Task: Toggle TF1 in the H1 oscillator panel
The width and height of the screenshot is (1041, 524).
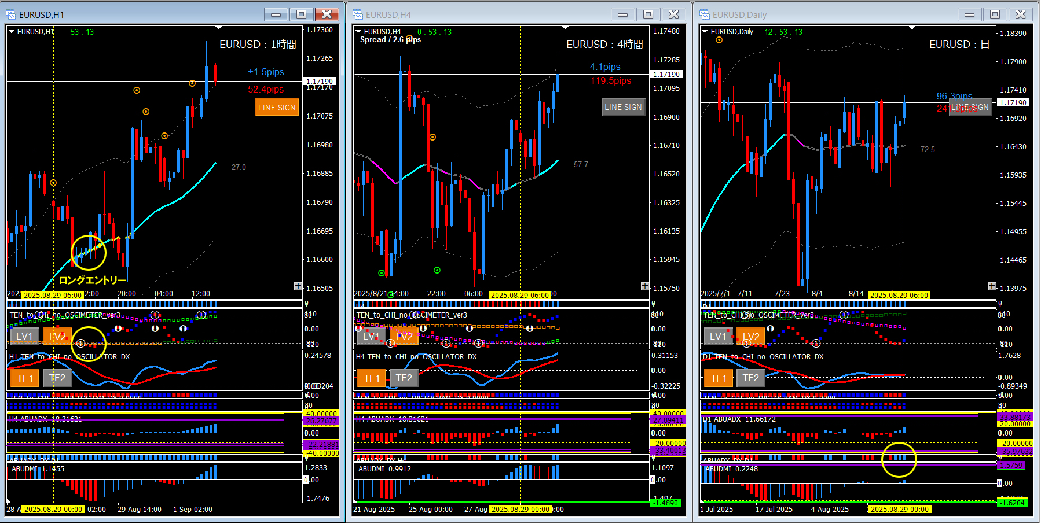Action: click(24, 378)
